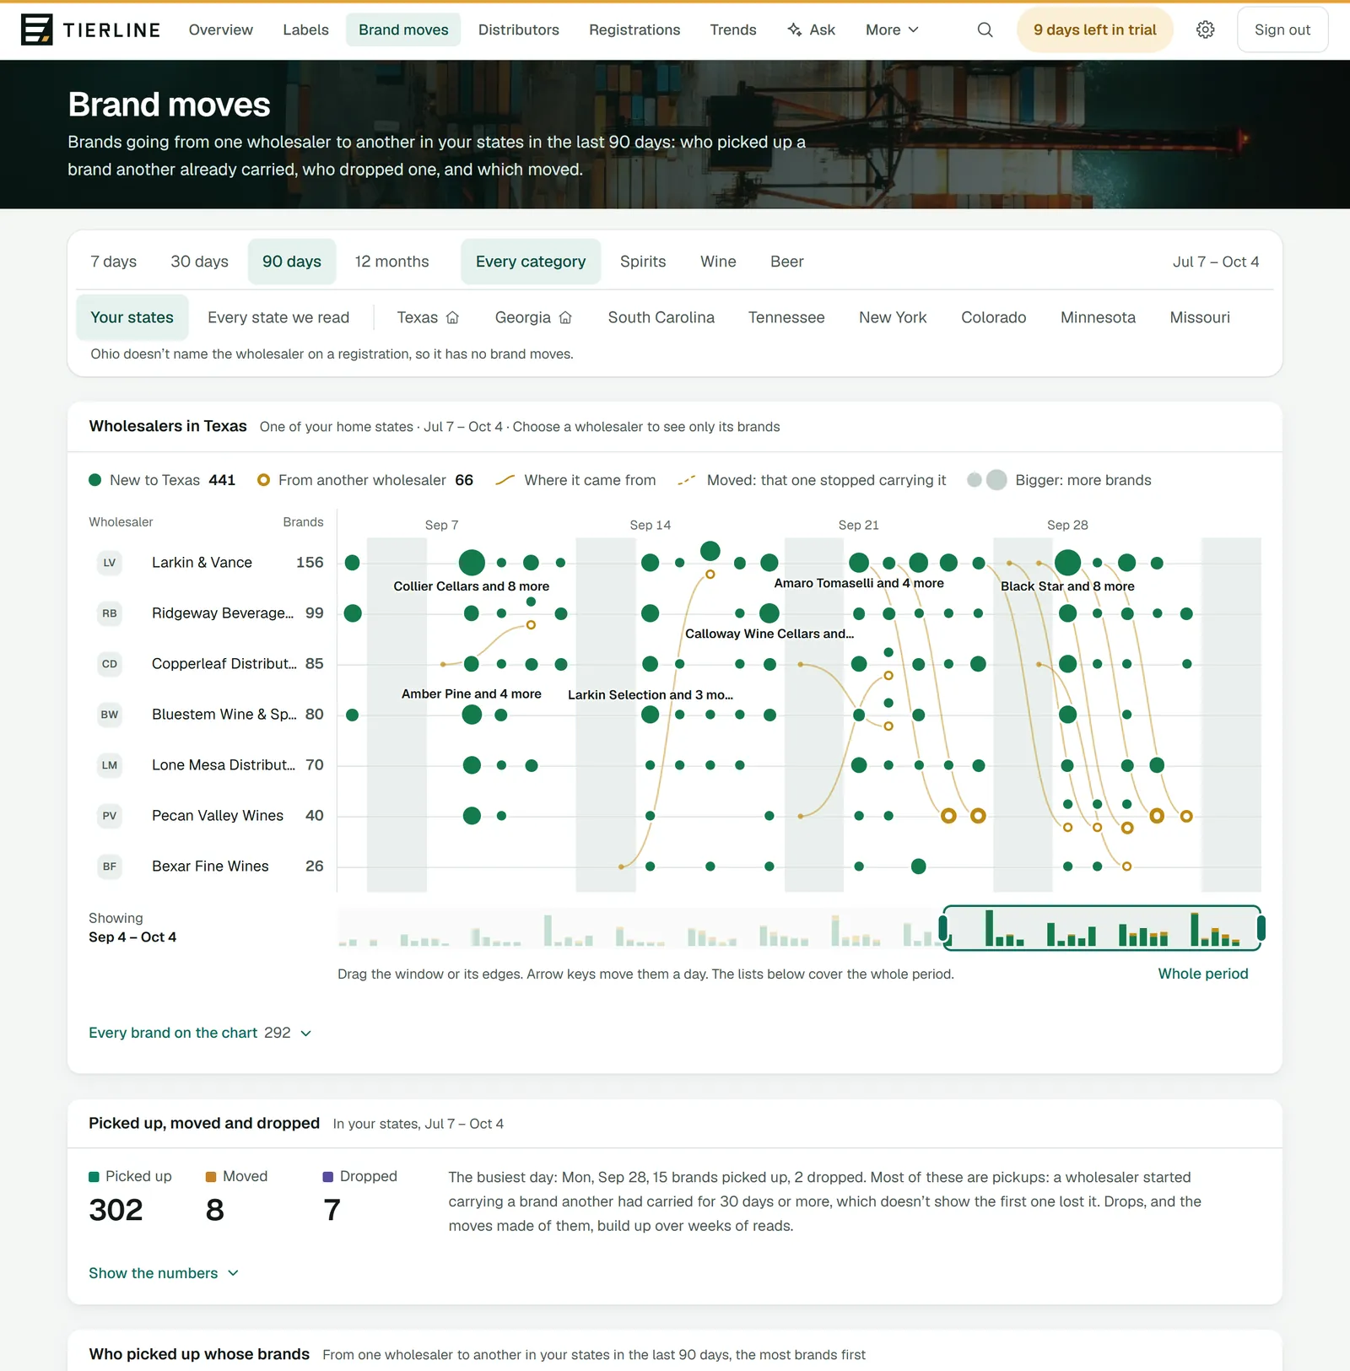Open the Trends tab
Screen dimensions: 1350x1371
(733, 30)
